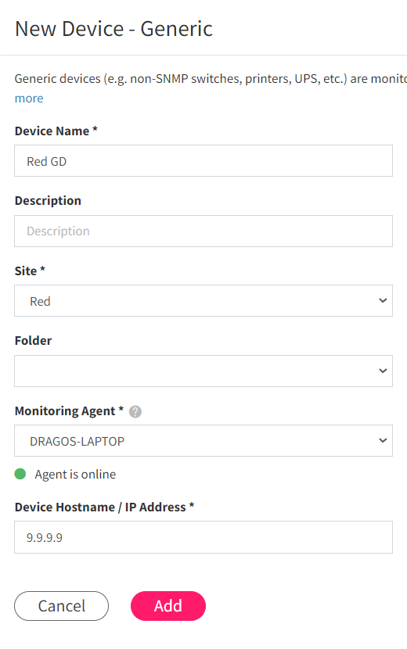Click the pink Add button

click(x=168, y=606)
